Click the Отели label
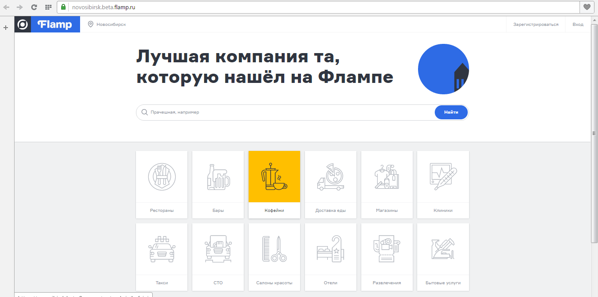 [330, 283]
